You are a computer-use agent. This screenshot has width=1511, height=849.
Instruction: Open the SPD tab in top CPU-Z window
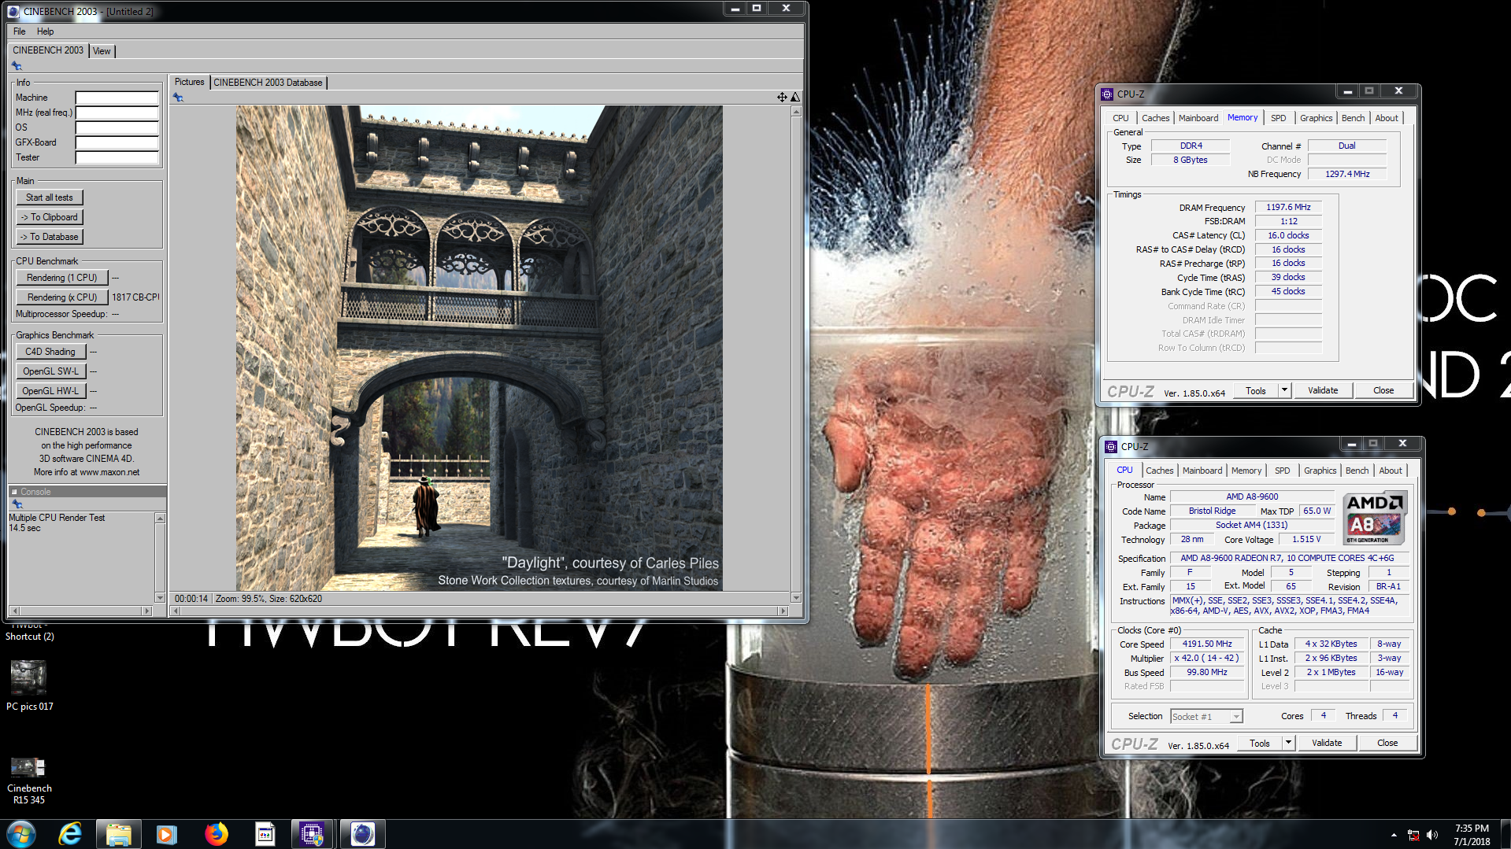[1279, 118]
